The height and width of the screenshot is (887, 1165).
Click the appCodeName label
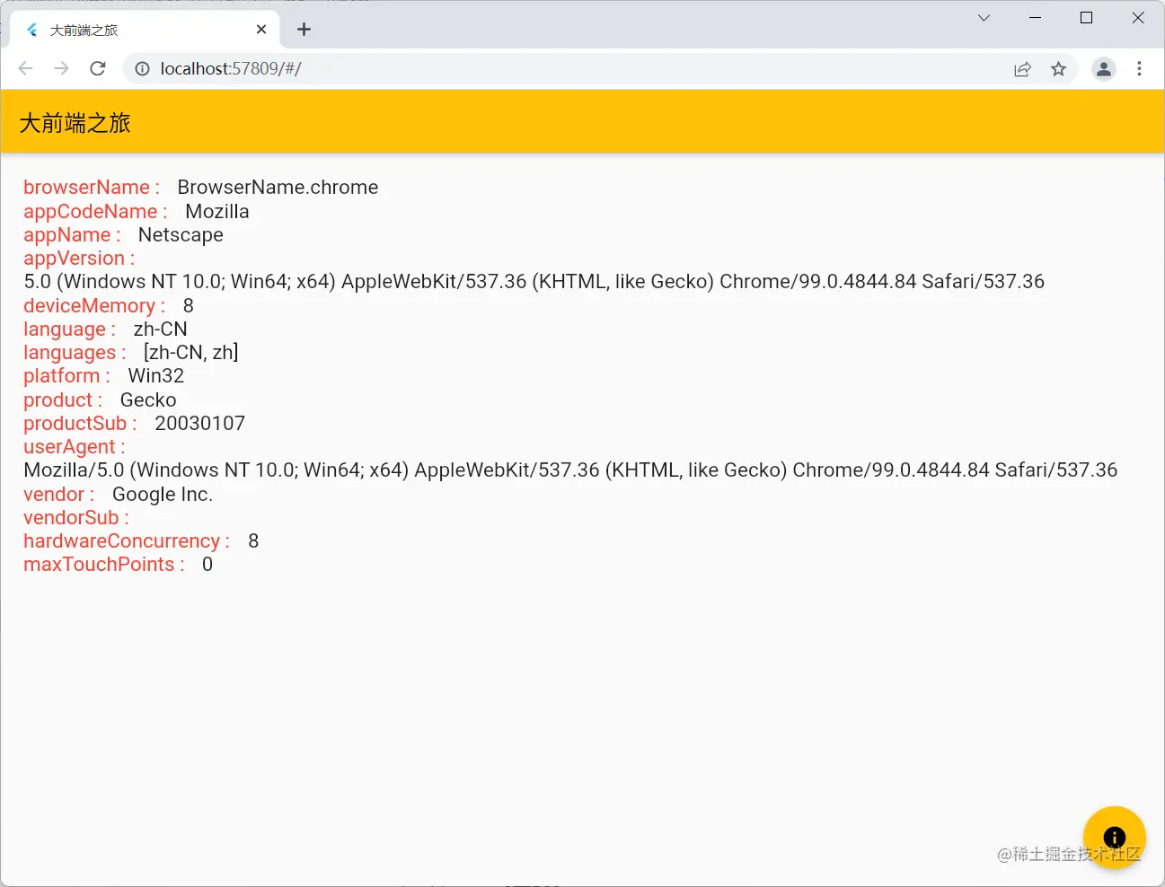95,211
